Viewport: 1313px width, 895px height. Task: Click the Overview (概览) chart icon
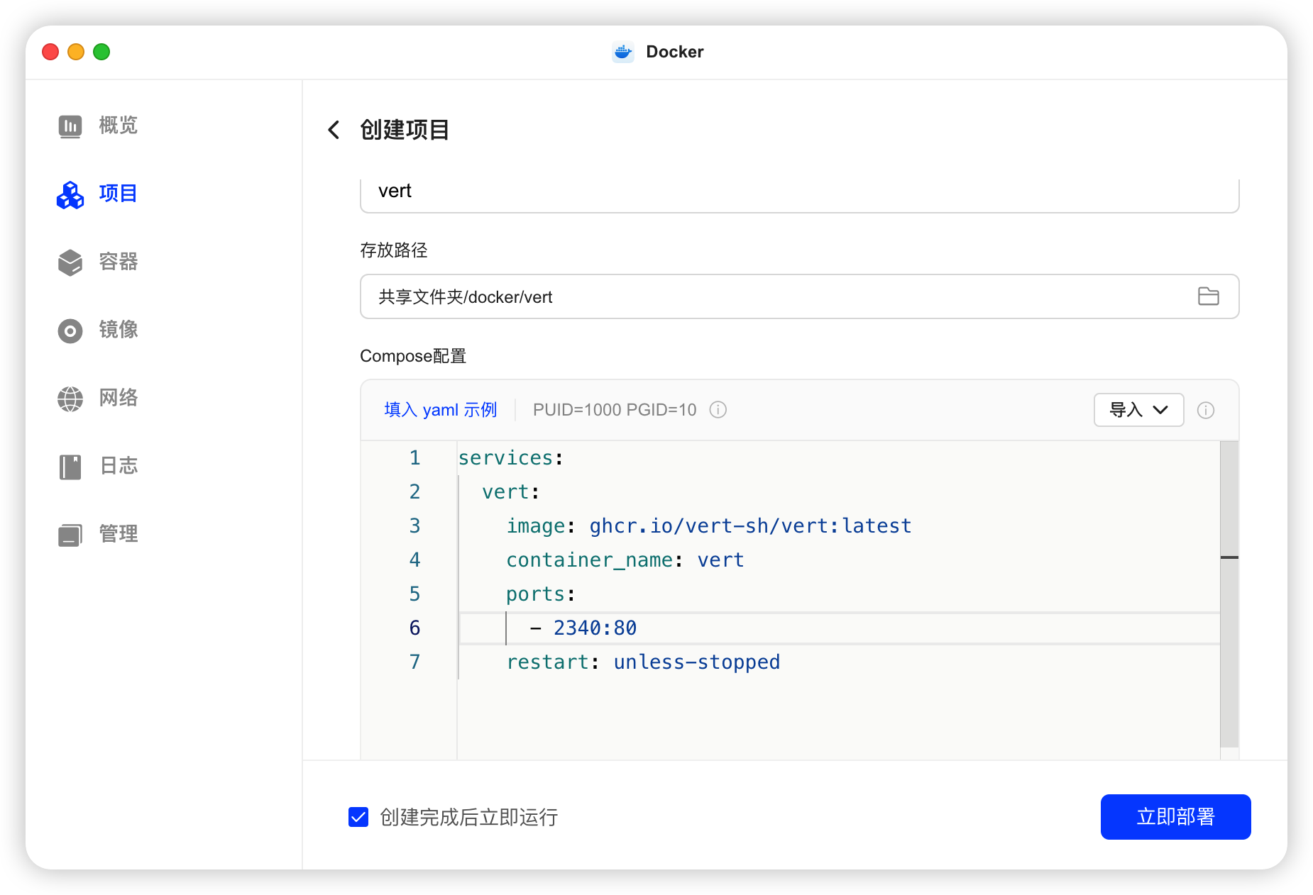(x=70, y=126)
